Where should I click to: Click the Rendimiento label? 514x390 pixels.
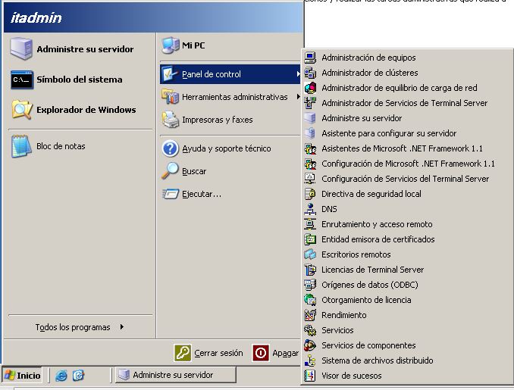(x=344, y=315)
